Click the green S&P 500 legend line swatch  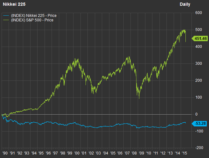[x=6, y=20]
